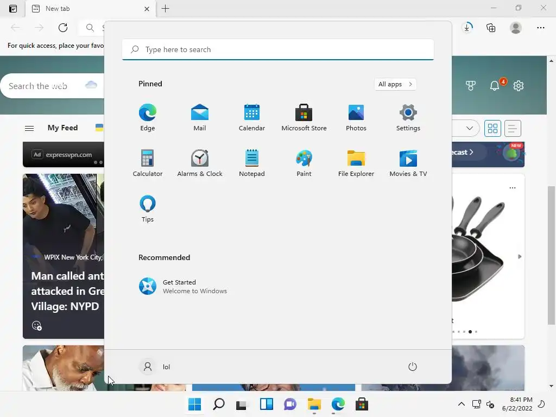Open Edge profile avatar
This screenshot has width=556, height=417.
(516, 28)
